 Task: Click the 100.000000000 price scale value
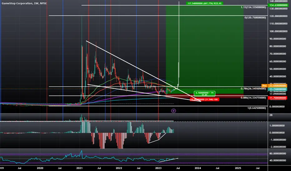point(279,31)
